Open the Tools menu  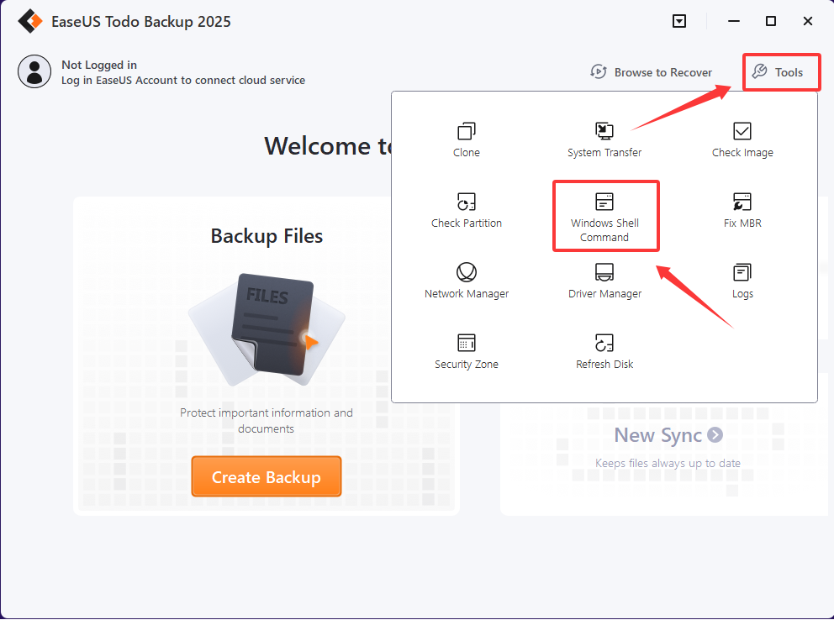[x=777, y=71]
